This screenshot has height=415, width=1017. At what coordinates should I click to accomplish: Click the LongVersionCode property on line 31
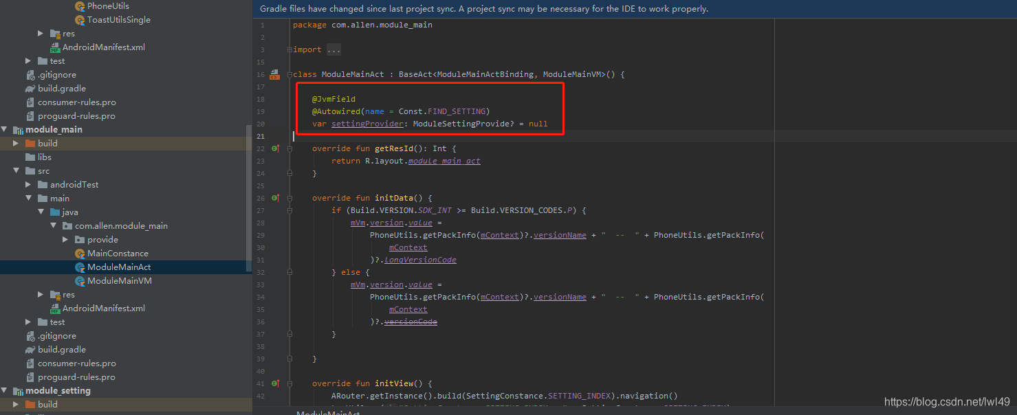(420, 260)
